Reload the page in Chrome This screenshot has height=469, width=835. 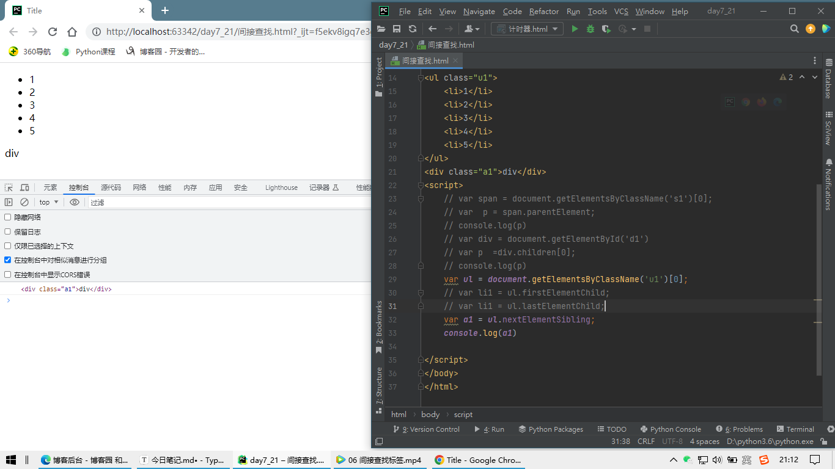pyautogui.click(x=53, y=32)
